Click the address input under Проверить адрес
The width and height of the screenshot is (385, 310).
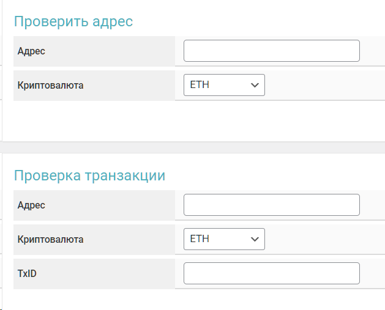pos(271,51)
